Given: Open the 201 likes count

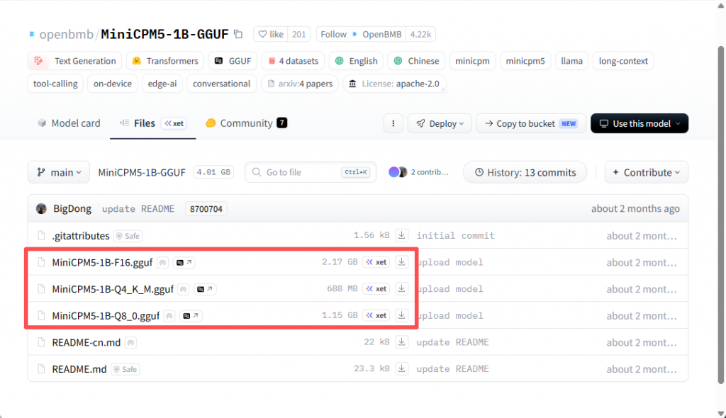Looking at the screenshot, I should click(x=299, y=34).
